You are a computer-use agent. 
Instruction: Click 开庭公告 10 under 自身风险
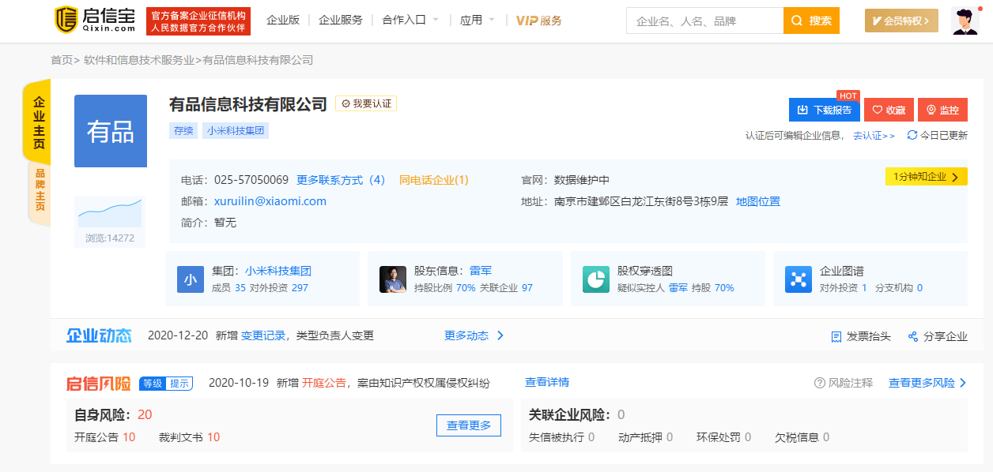pos(105,437)
